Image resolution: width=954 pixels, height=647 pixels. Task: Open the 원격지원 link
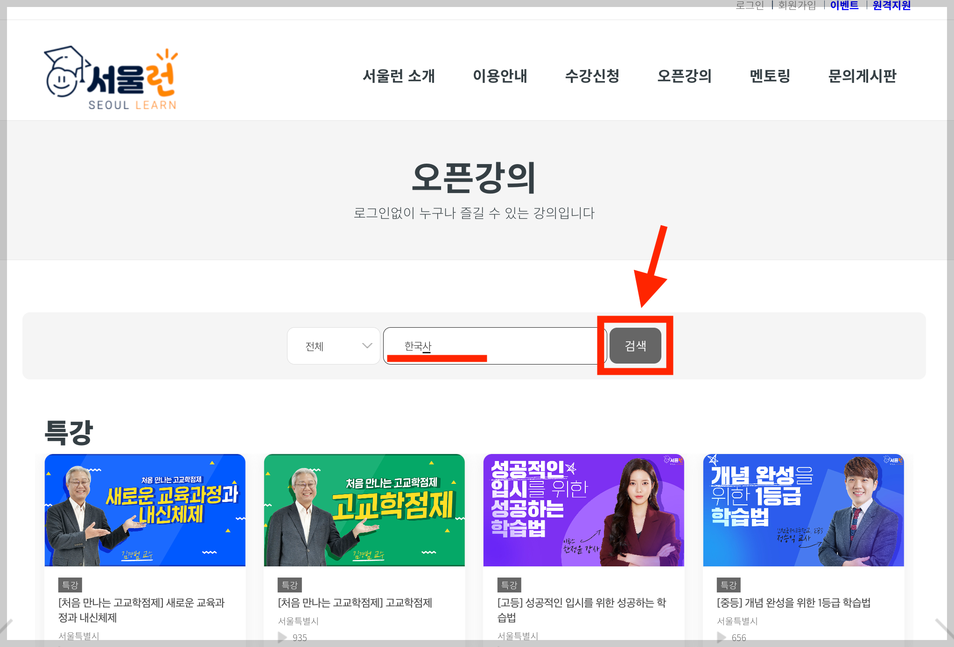pos(891,6)
